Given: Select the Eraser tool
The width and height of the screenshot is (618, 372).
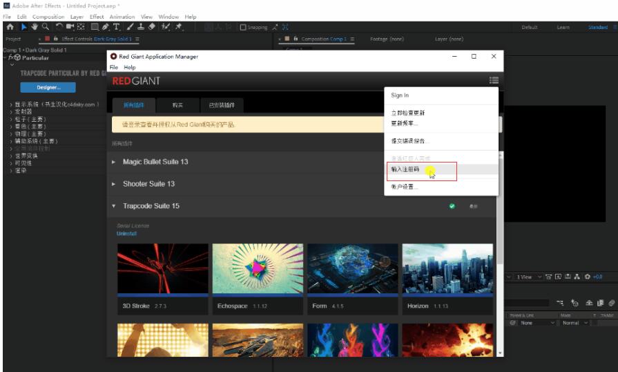Looking at the screenshot, I should click(x=151, y=27).
